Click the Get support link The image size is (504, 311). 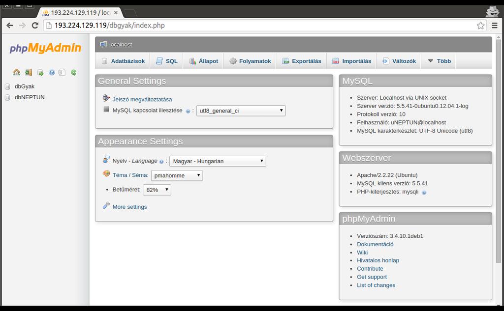tap(372, 277)
